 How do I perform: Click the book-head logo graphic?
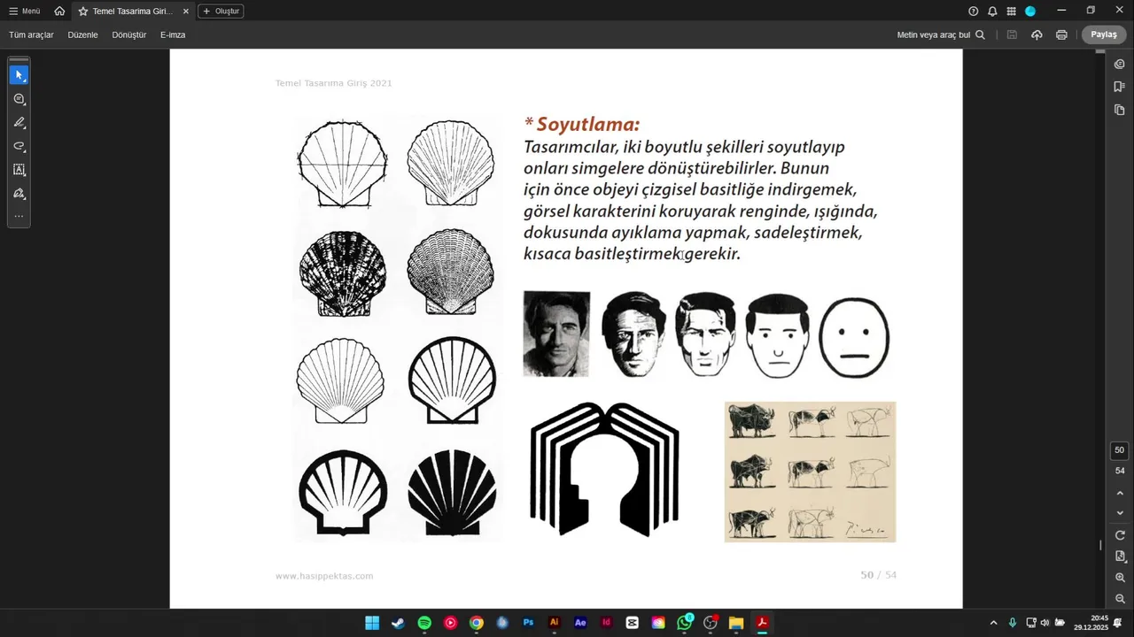pos(605,469)
